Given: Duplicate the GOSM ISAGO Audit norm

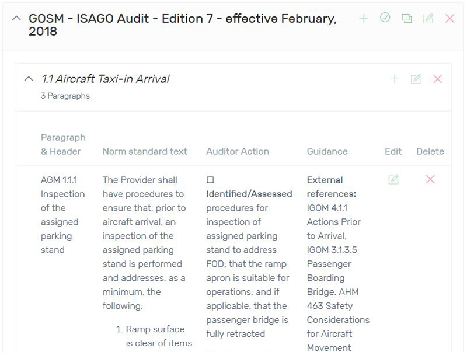Looking at the screenshot, I should point(406,19).
